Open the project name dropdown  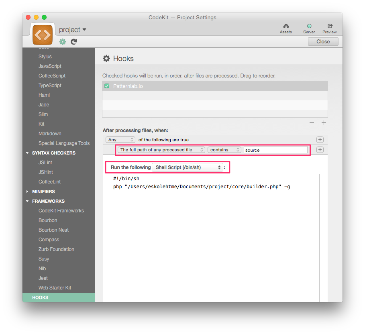[x=72, y=30]
